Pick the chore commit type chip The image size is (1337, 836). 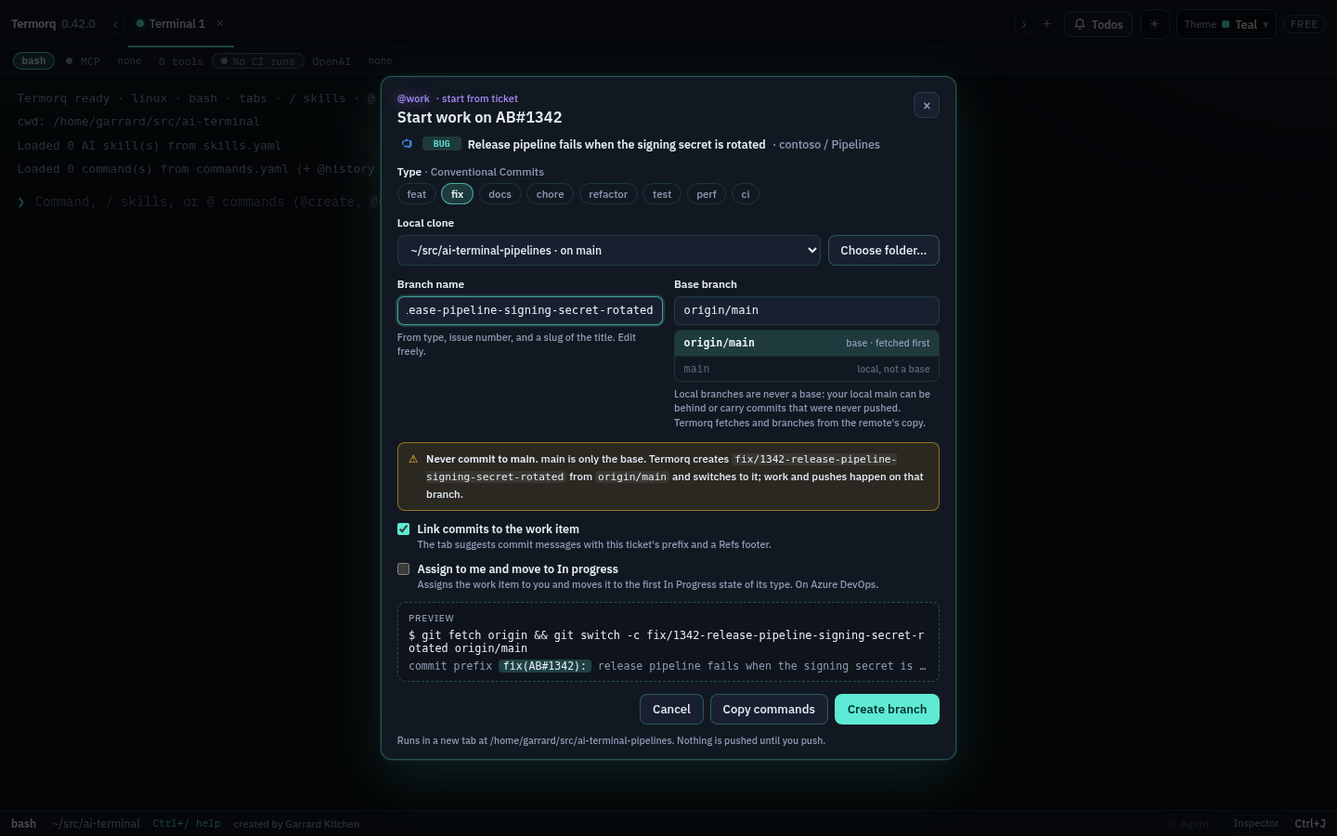pyautogui.click(x=551, y=194)
